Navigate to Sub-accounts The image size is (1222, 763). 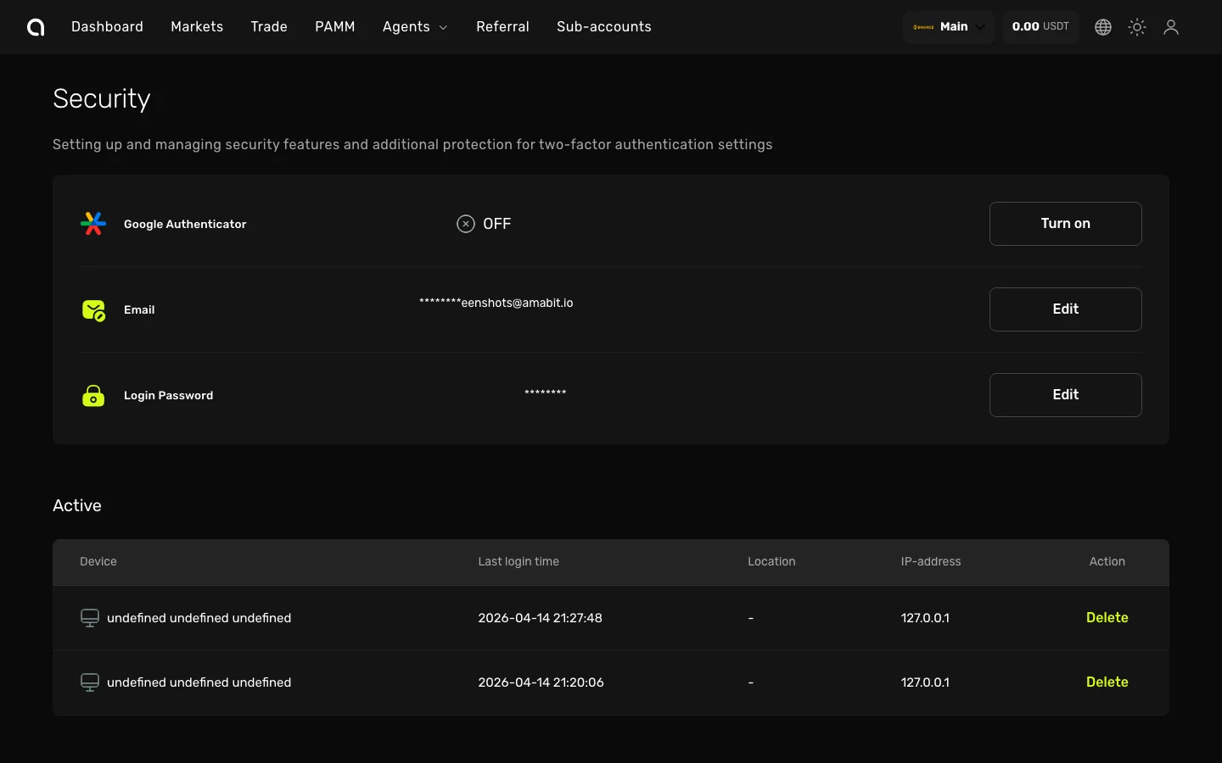[x=603, y=26]
